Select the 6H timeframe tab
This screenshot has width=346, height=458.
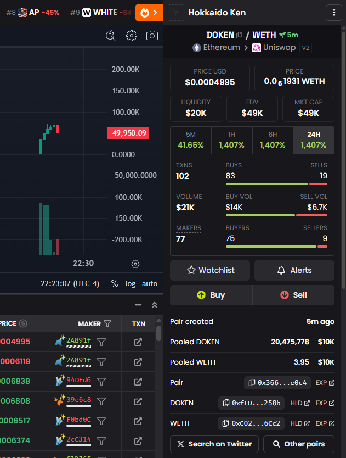tap(273, 140)
